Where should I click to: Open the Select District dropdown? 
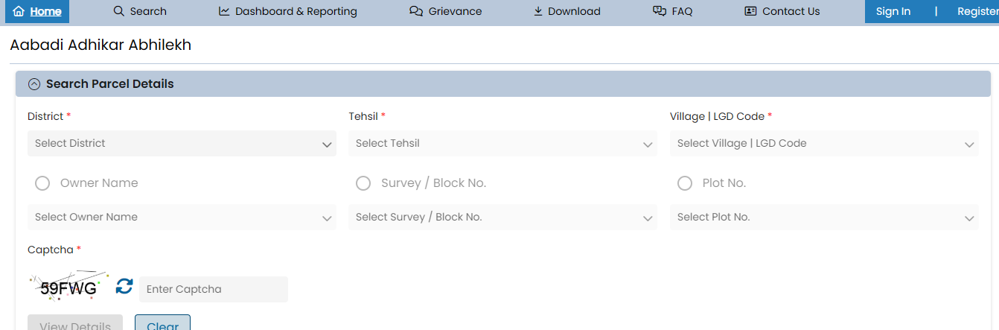click(182, 144)
